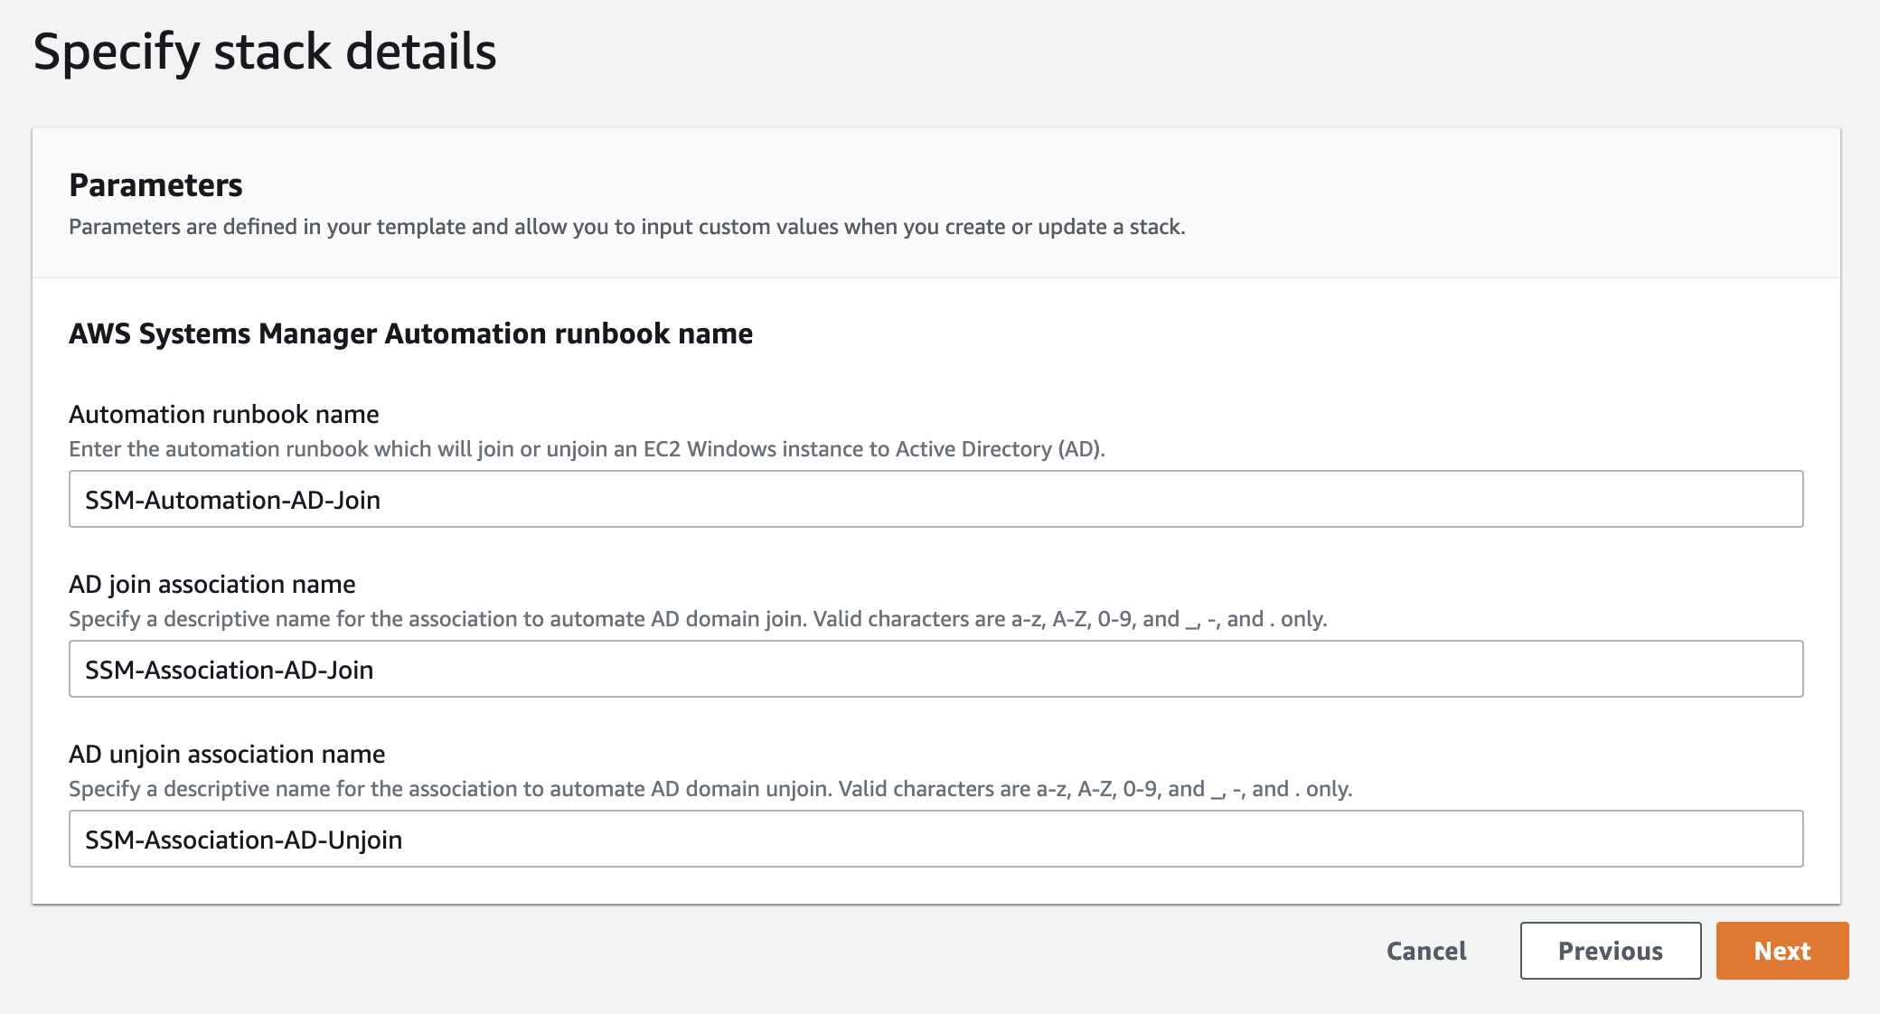Select the AWS Systems Manager Automation runbook heading
Screen dimensions: 1880x1014
click(410, 333)
